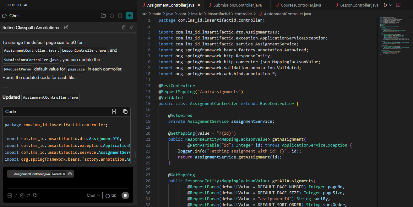This screenshot has width=413, height=207.
Task: Open the folder icon in Chat header
Action: click(x=103, y=16)
